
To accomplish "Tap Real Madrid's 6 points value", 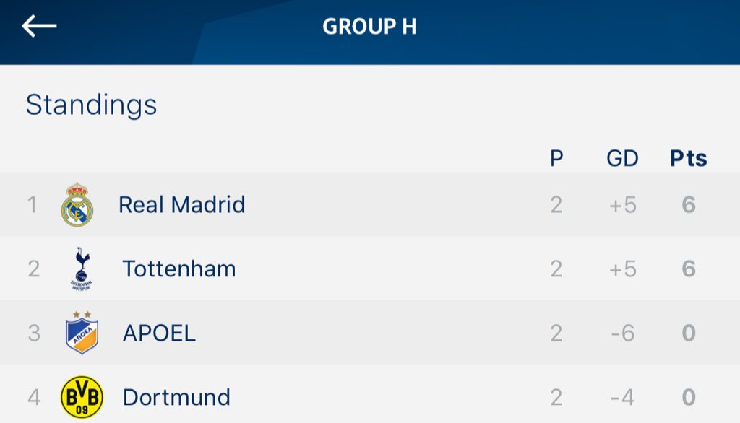I will pos(689,205).
